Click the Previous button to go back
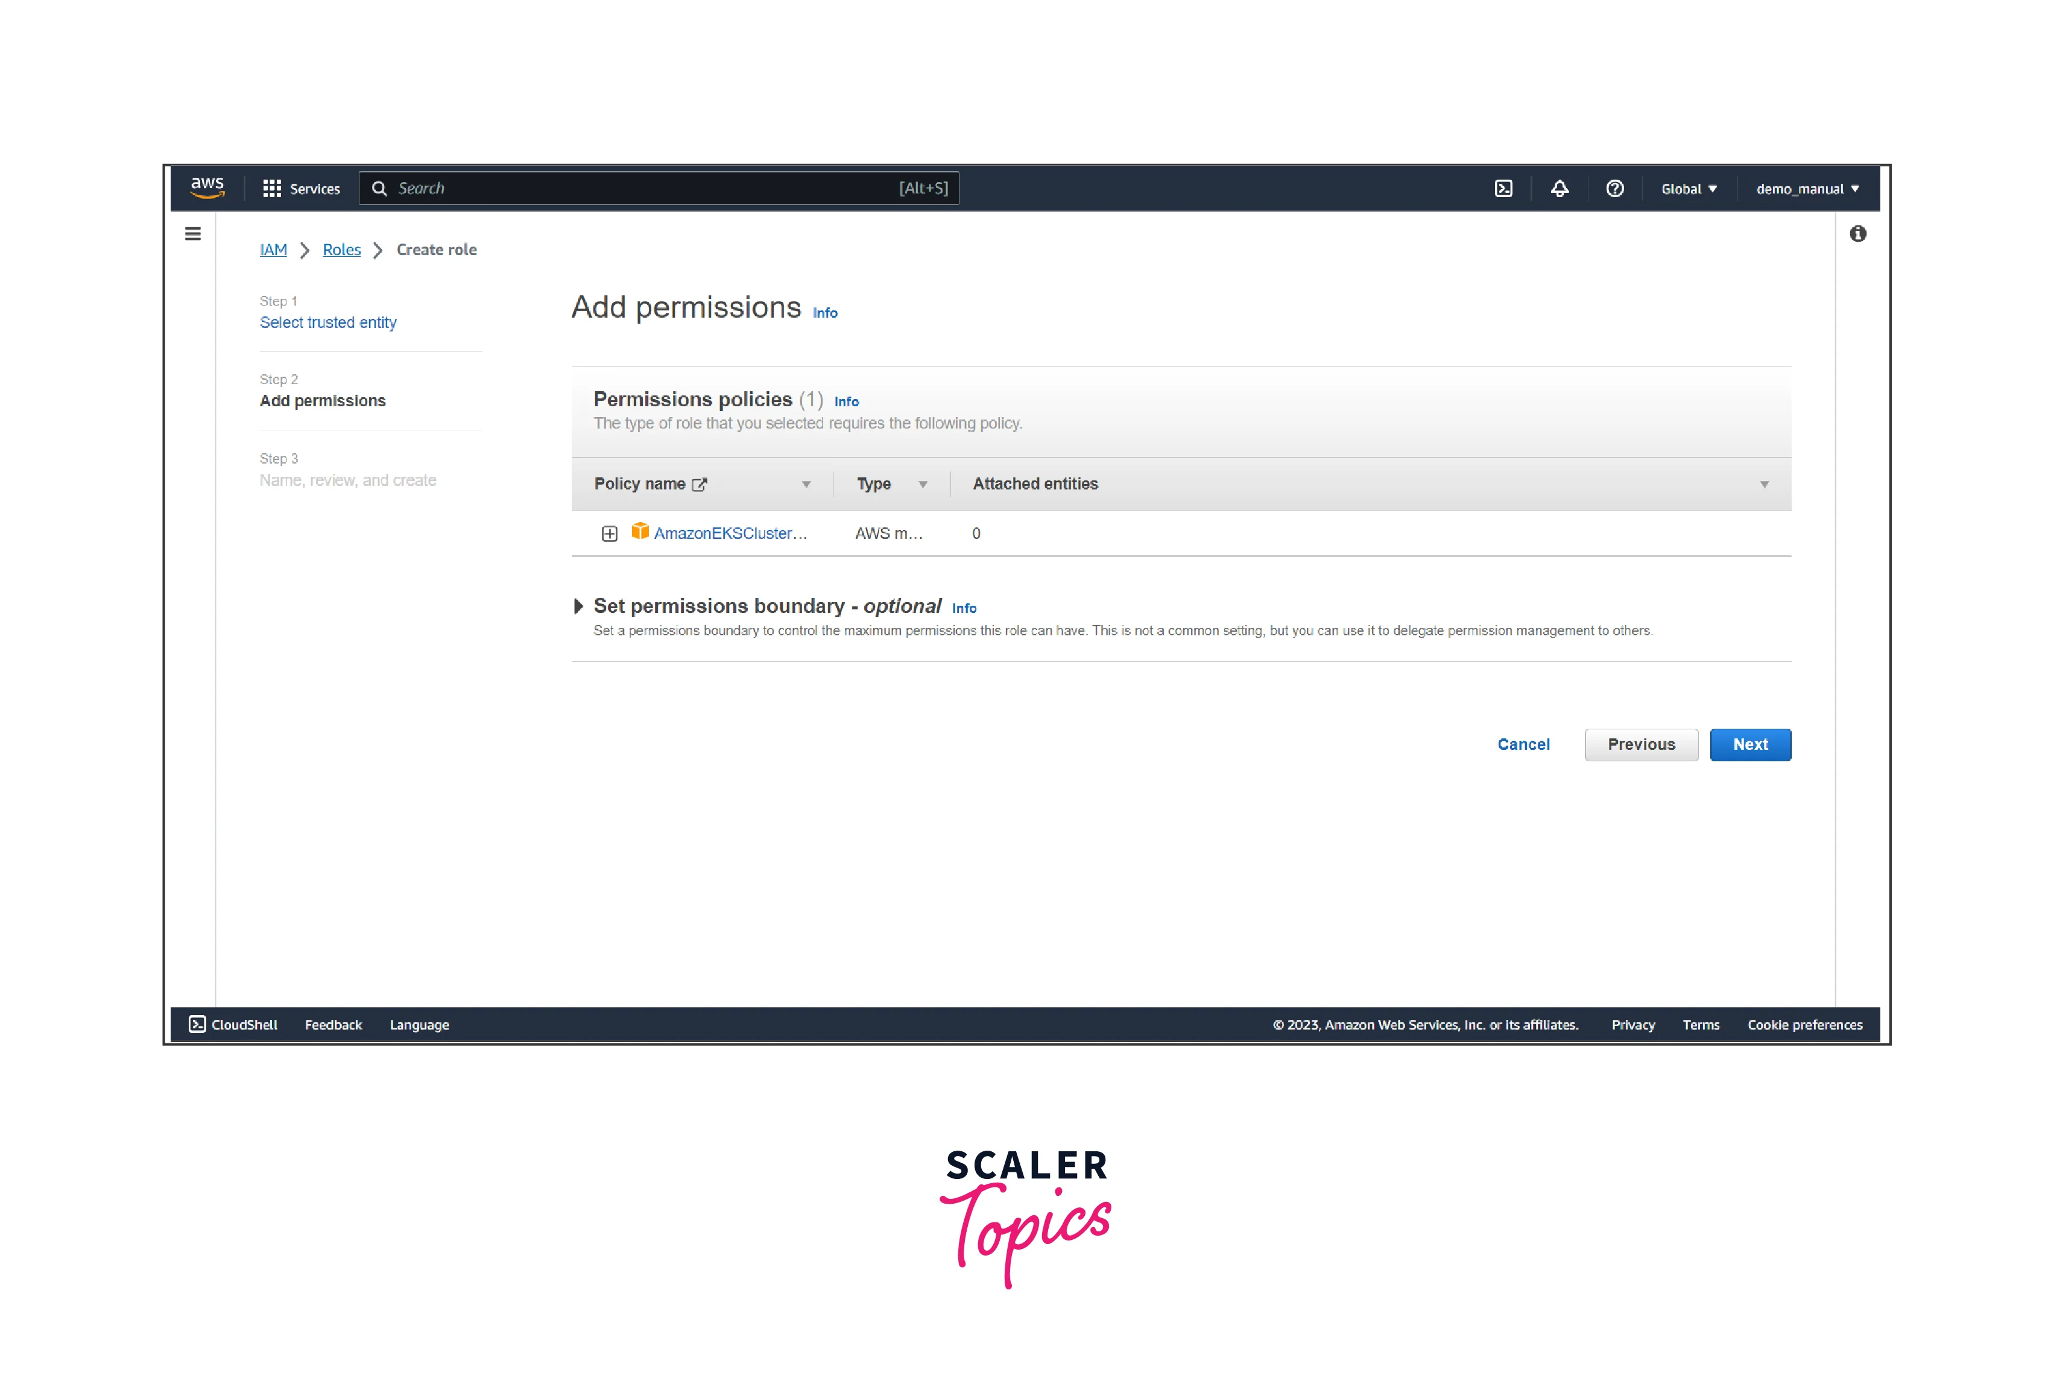The image size is (2051, 1399). pyautogui.click(x=1643, y=743)
